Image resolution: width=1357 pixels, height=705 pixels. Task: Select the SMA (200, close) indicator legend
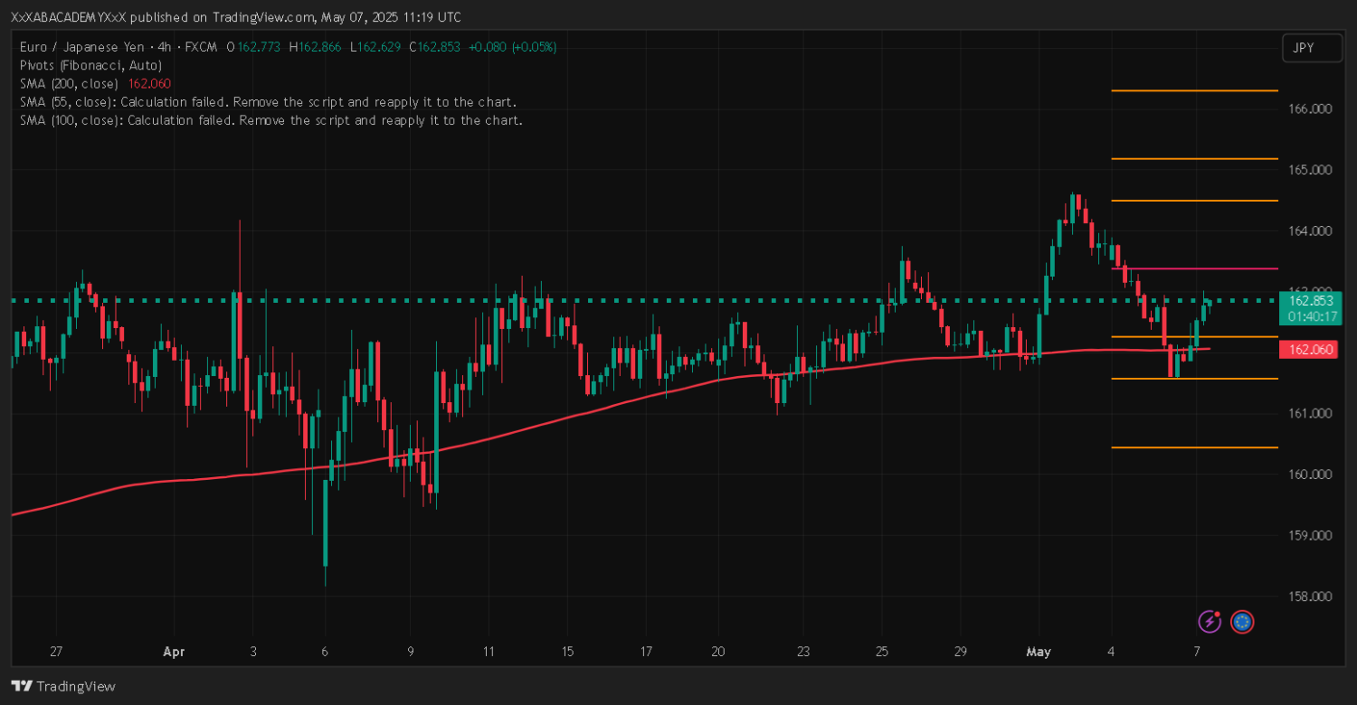coord(69,83)
